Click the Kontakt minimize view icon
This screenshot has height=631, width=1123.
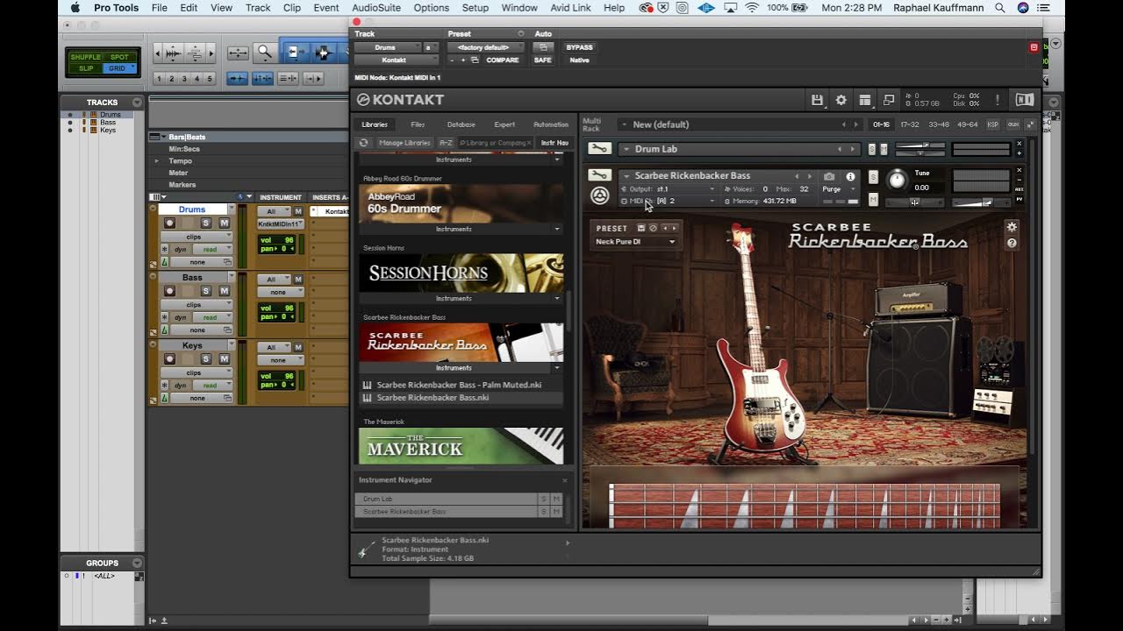888,100
